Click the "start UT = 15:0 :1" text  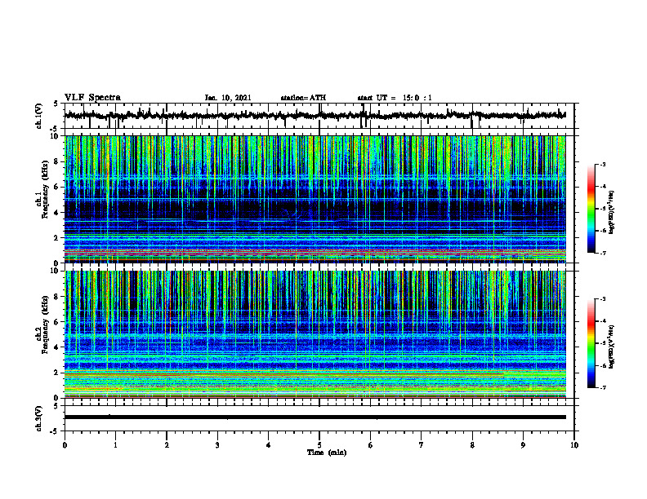pos(395,98)
